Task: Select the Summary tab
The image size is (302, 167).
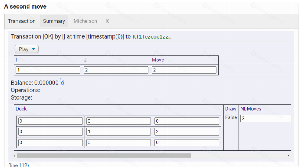Action: (x=54, y=21)
